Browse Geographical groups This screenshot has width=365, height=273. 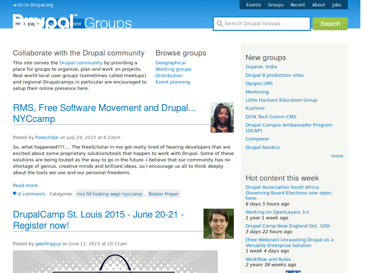171,63
